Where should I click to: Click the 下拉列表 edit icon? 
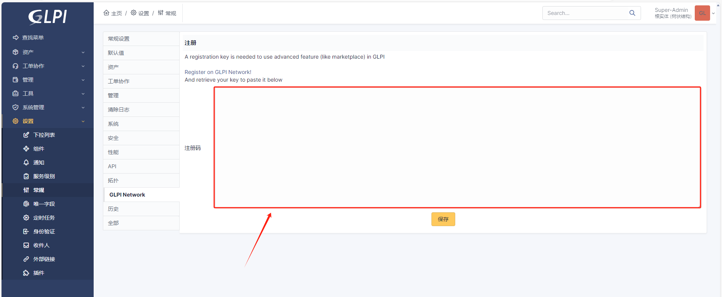click(26, 135)
